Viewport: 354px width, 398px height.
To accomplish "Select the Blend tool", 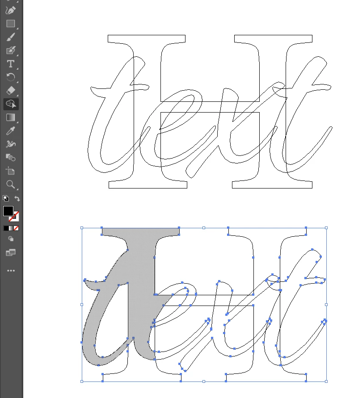I will click(x=10, y=157).
